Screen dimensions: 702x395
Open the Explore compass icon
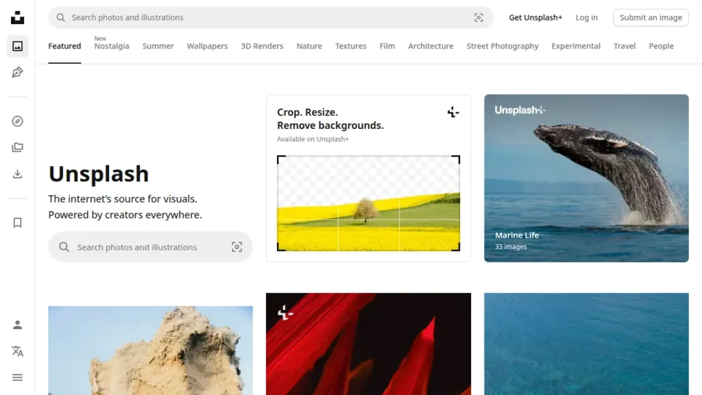tap(17, 121)
